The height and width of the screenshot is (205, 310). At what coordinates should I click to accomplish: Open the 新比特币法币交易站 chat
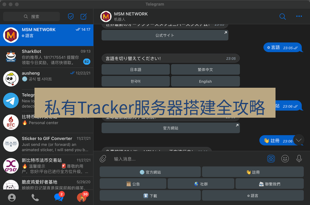pyautogui.click(x=47, y=166)
